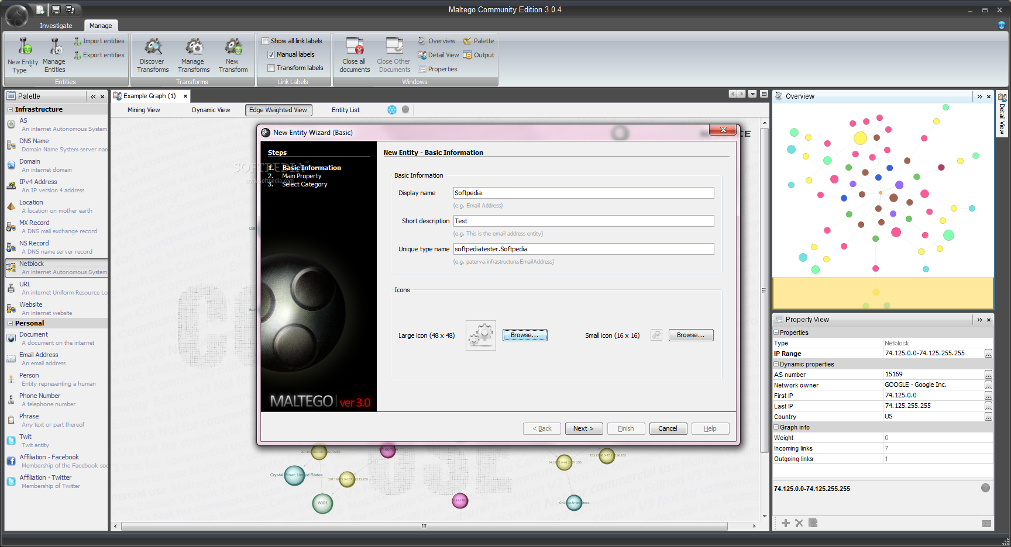Switch to Dynamic View
Image resolution: width=1011 pixels, height=547 pixels.
point(211,110)
